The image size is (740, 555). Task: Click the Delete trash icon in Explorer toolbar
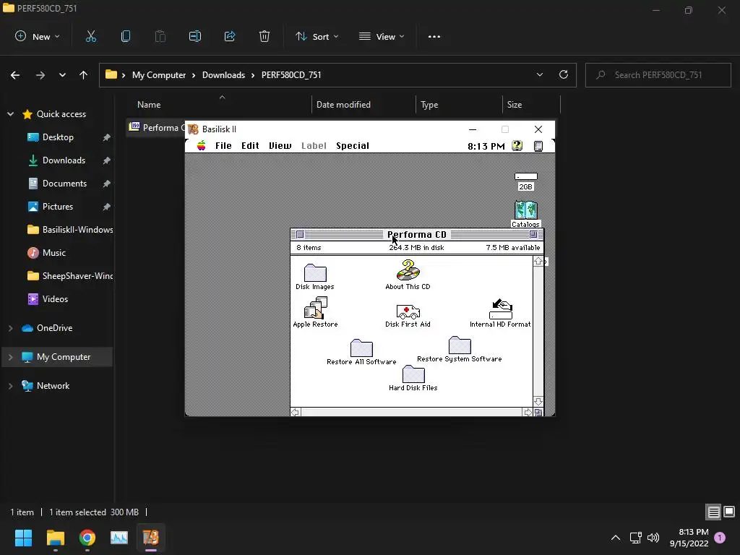tap(264, 36)
